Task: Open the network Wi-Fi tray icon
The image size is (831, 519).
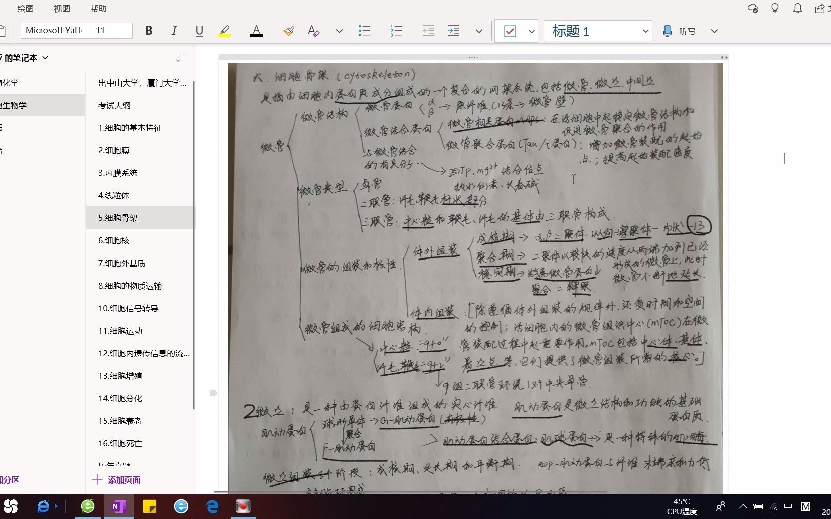Action: 774,506
